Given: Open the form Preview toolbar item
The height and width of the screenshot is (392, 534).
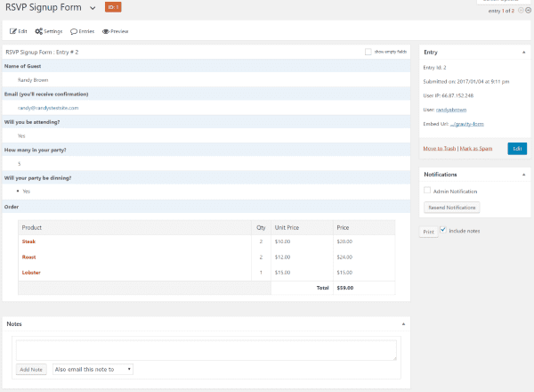Looking at the screenshot, I should click(x=115, y=31).
